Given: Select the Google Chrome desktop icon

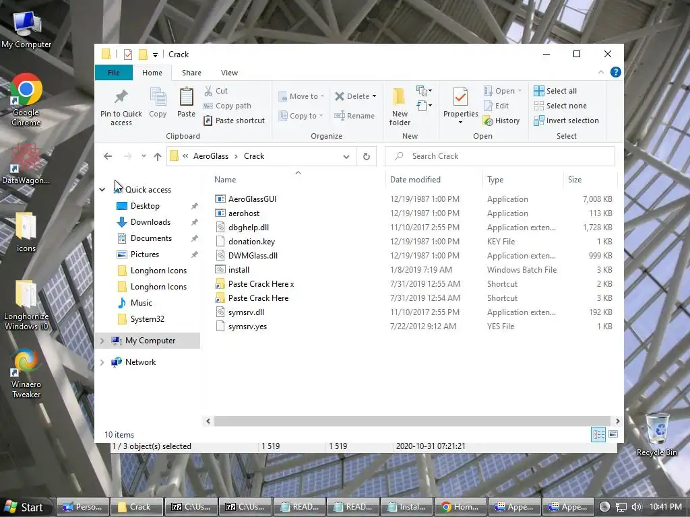Looking at the screenshot, I should pos(26,100).
